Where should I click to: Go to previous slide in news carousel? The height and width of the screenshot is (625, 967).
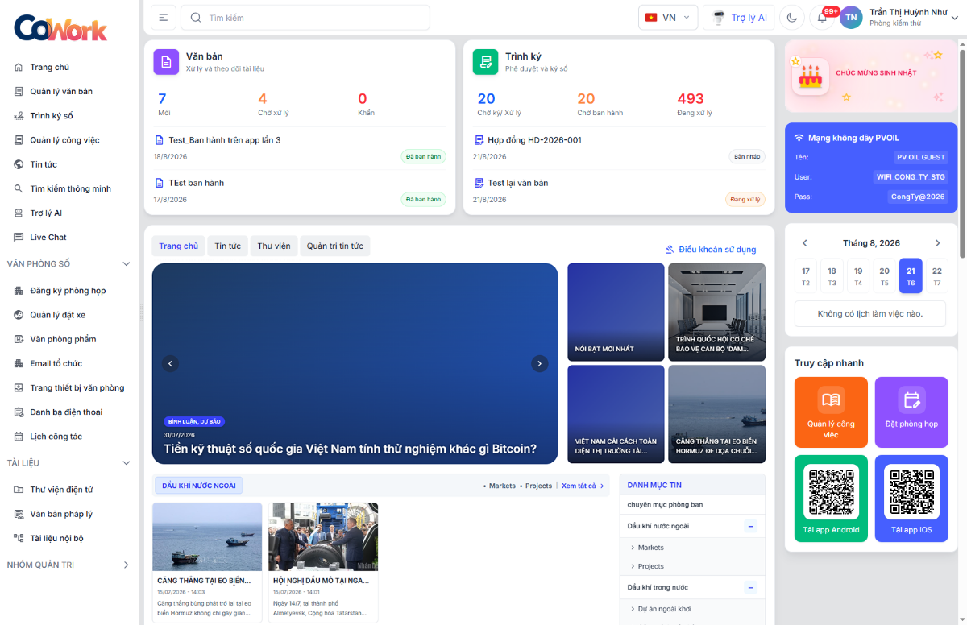point(170,364)
